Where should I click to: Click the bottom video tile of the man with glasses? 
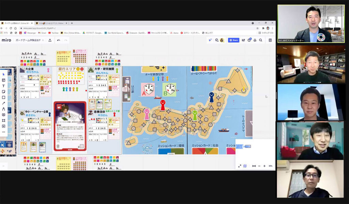[310, 179]
